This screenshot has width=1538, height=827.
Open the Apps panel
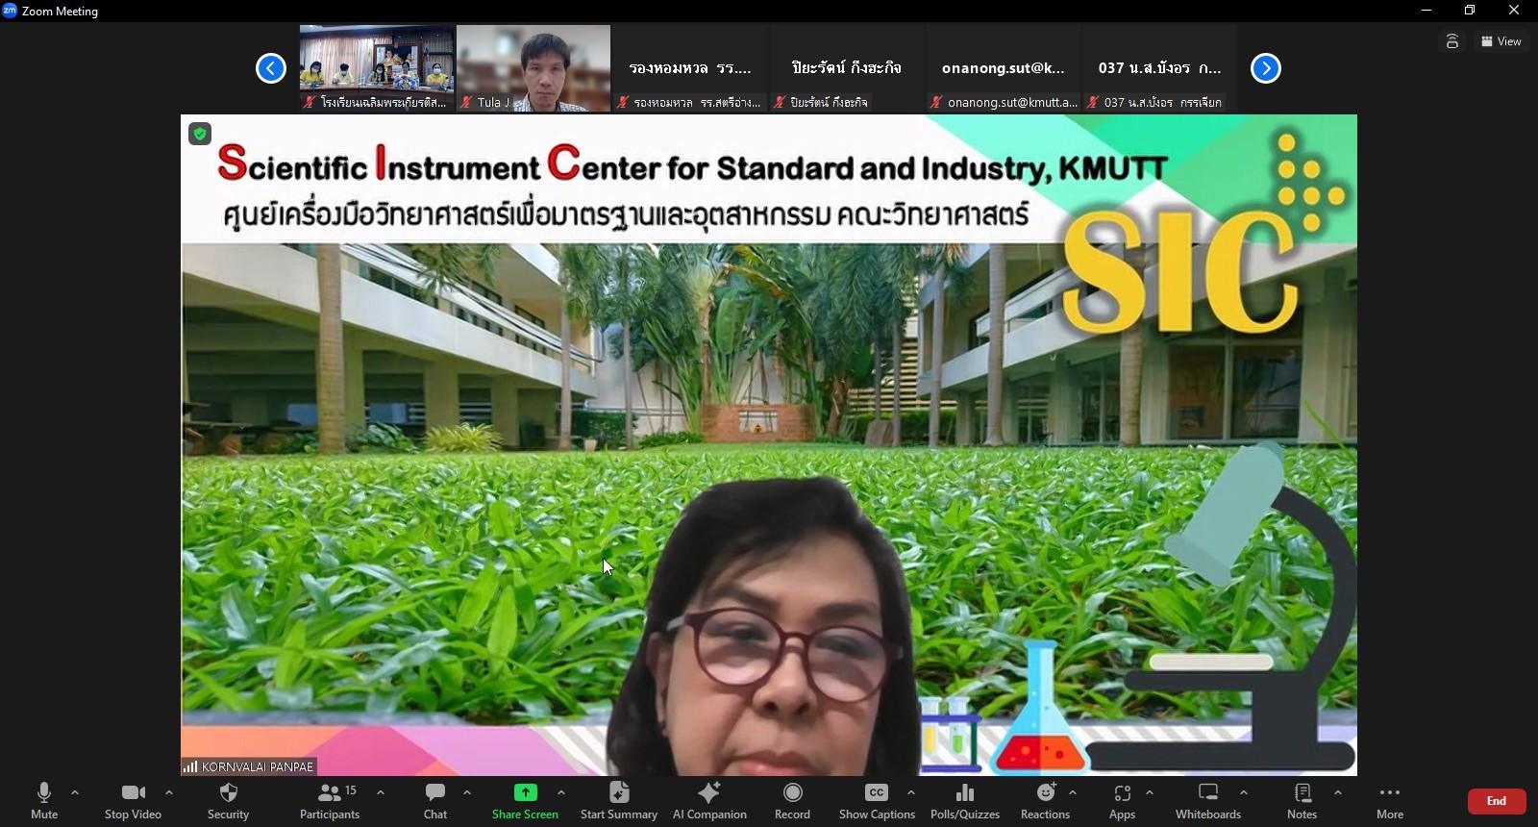[1122, 801]
